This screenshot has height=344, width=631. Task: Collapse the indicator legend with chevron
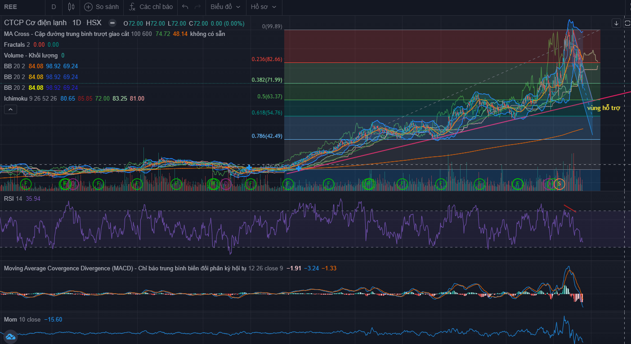10,109
